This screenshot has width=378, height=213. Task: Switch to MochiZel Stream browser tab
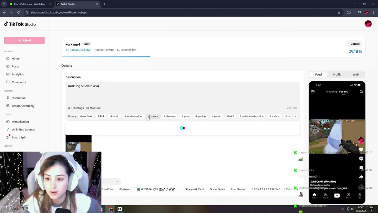pos(30,4)
